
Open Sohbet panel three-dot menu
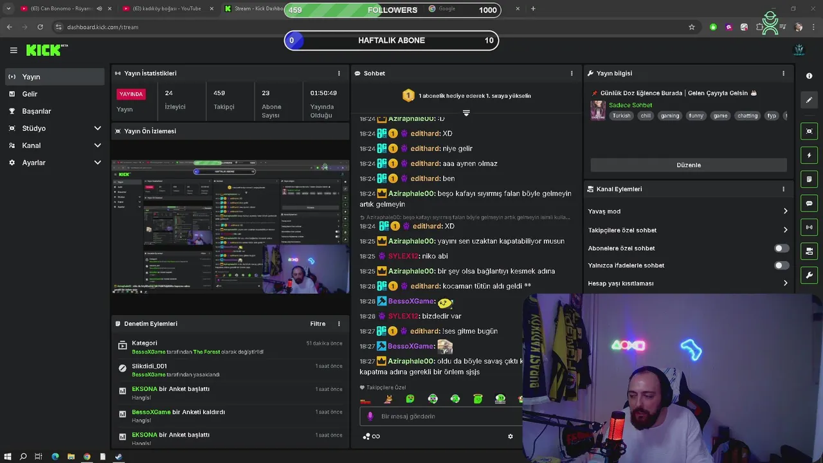point(572,73)
